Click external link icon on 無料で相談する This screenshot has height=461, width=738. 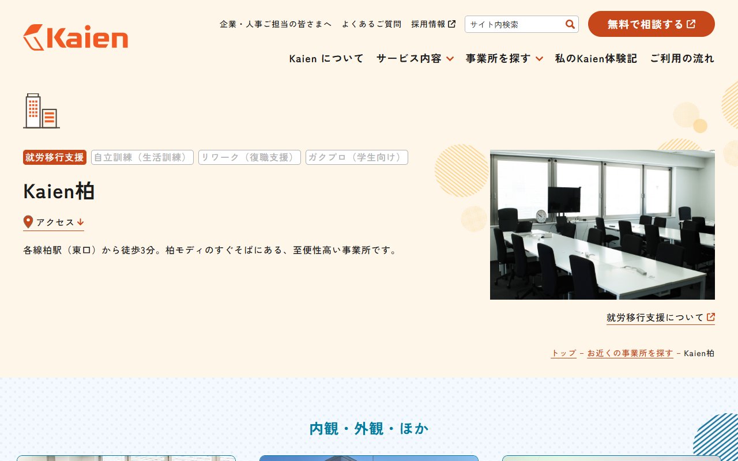(x=691, y=24)
